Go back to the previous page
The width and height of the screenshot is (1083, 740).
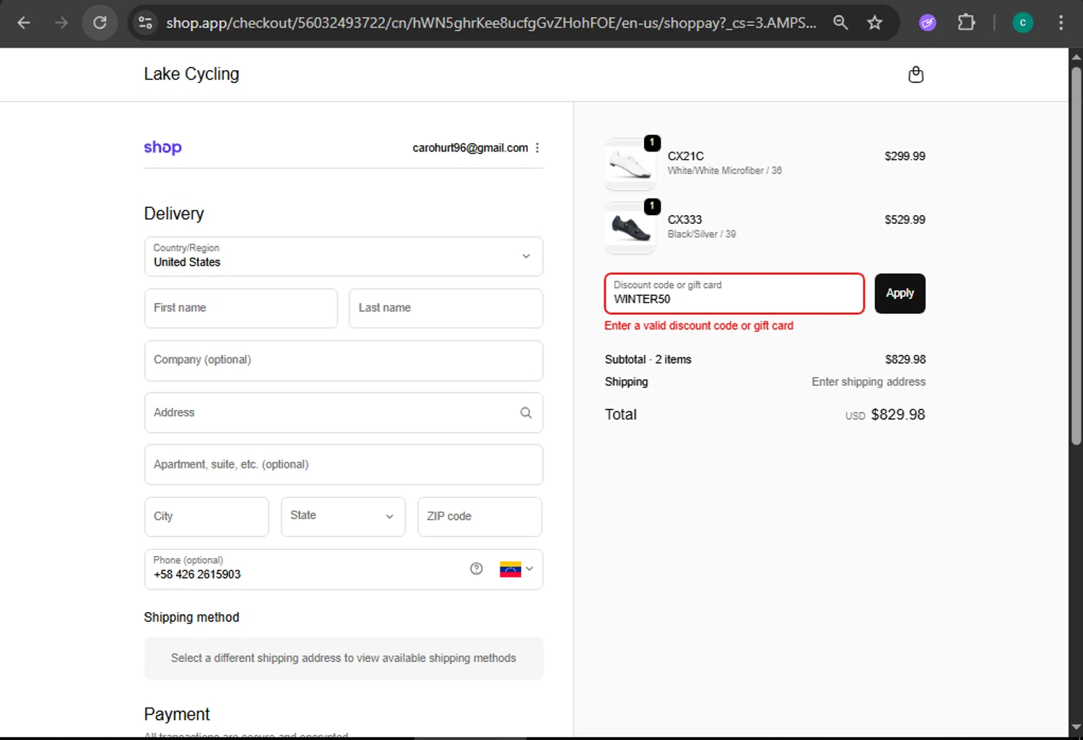[24, 23]
